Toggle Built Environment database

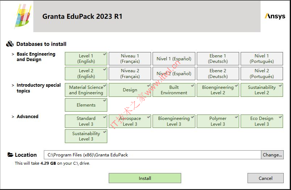174,90
